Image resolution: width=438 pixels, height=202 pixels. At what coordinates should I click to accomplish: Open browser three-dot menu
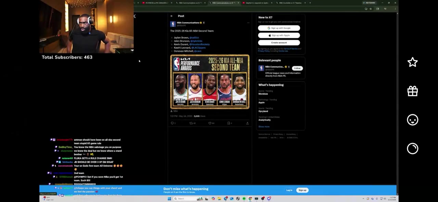pyautogui.click(x=395, y=9)
